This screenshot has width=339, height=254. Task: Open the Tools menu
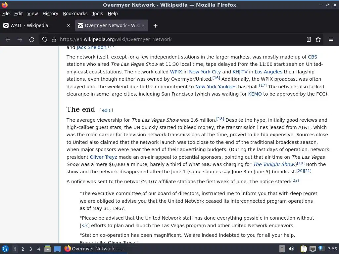(x=98, y=14)
